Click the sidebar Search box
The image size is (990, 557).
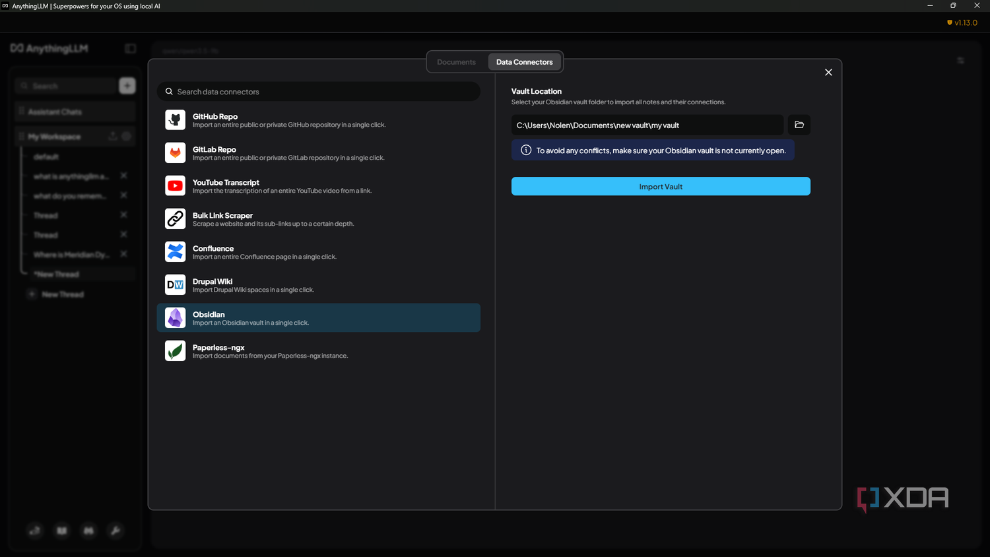pos(66,86)
